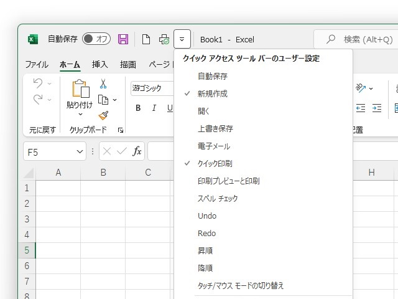Open the 描画 ribbon tab
This screenshot has width=398, height=299.
(128, 64)
